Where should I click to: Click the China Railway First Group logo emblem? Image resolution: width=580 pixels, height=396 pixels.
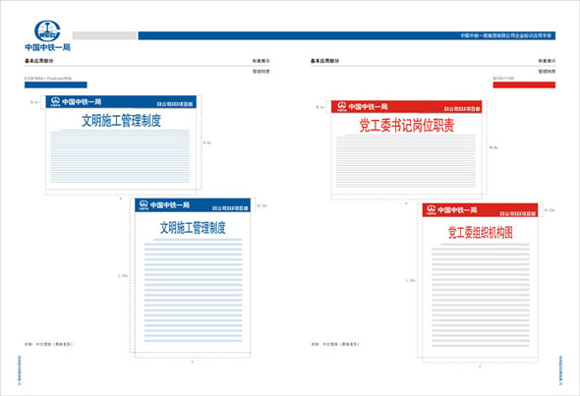pyautogui.click(x=47, y=30)
